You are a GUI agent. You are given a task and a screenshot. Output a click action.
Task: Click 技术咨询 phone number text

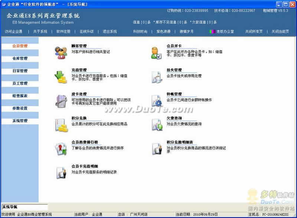235,11
